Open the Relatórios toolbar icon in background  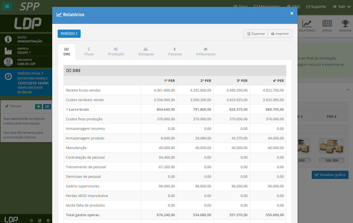click(307, 26)
